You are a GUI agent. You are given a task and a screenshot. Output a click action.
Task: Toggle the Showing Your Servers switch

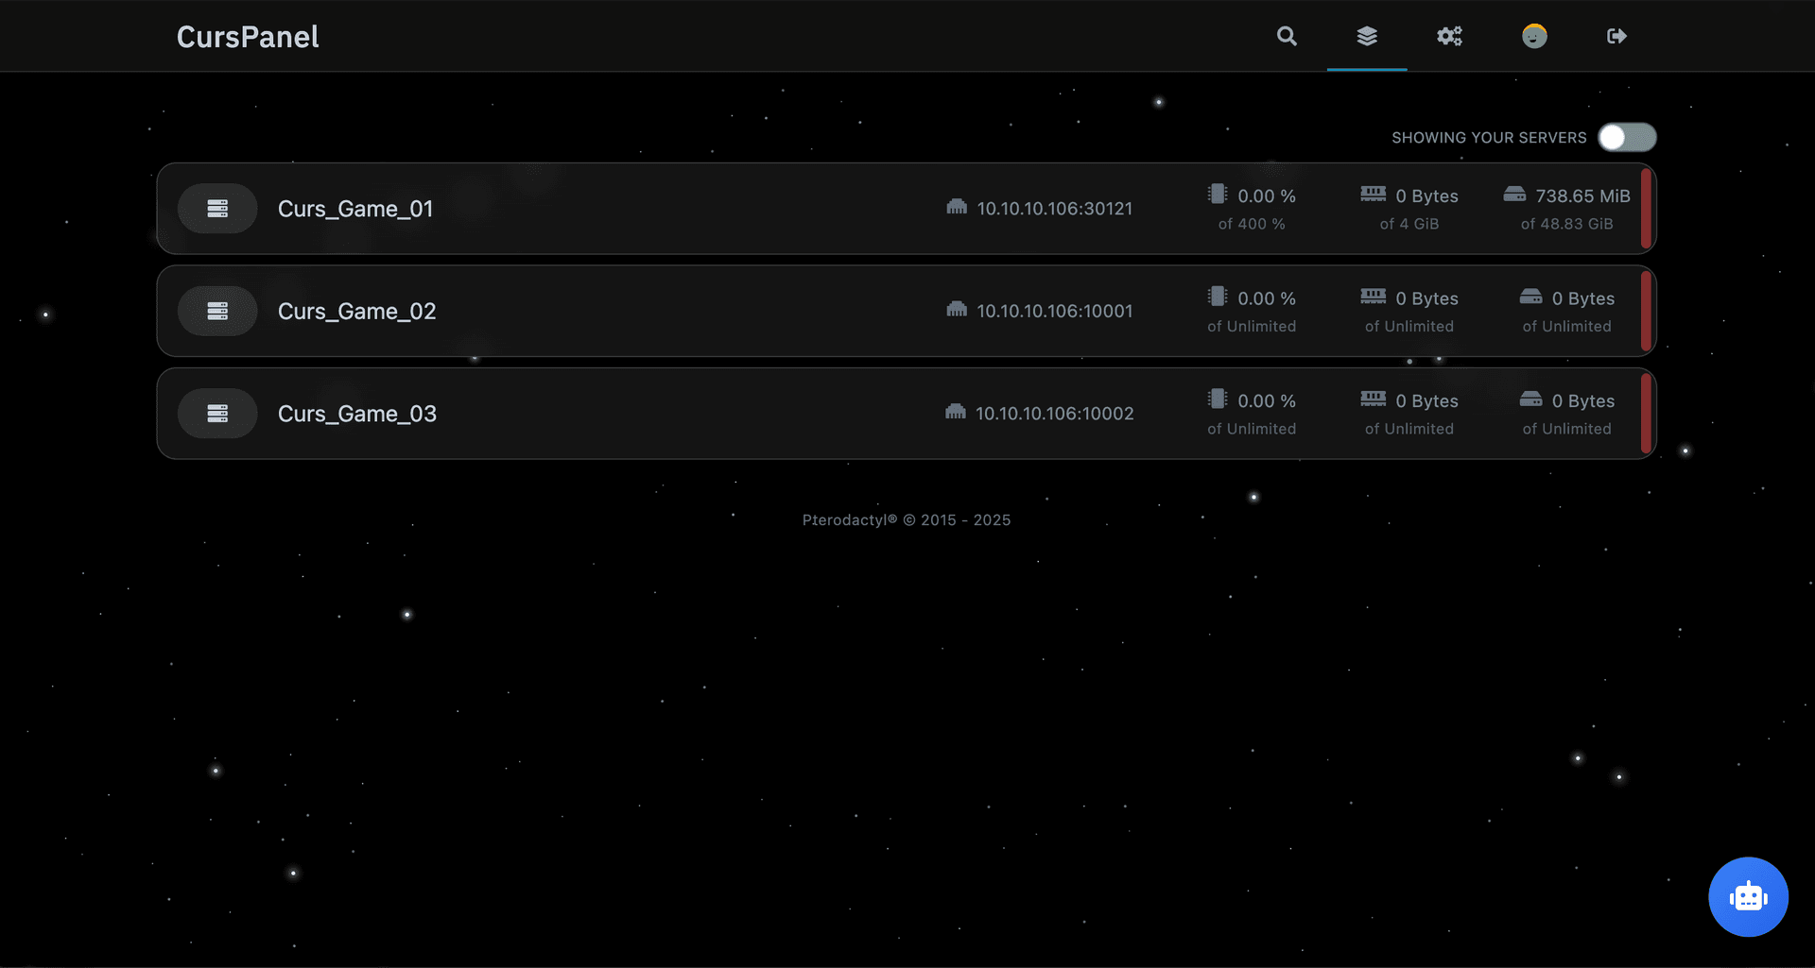point(1627,138)
